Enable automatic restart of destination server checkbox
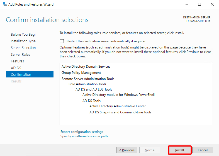 coord(62,41)
